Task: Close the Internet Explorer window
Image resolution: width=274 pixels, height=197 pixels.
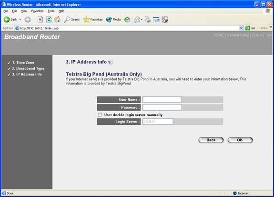Action: [270, 4]
